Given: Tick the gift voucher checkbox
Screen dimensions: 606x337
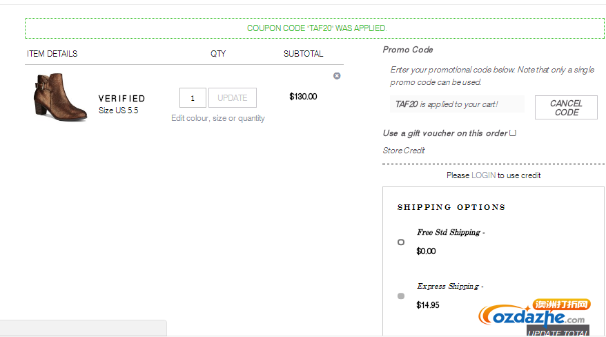Looking at the screenshot, I should pos(512,133).
